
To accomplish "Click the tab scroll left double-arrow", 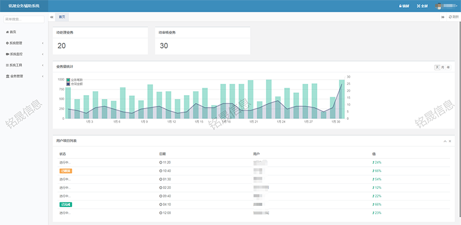I will tap(52, 17).
